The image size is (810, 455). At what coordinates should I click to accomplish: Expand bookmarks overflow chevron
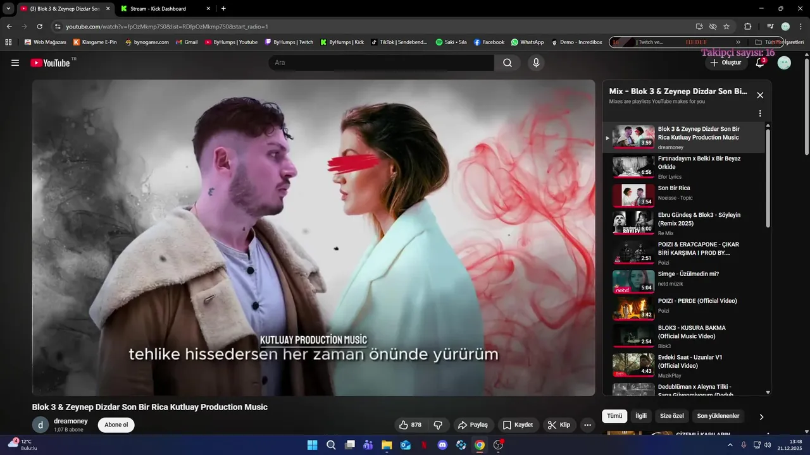738,42
